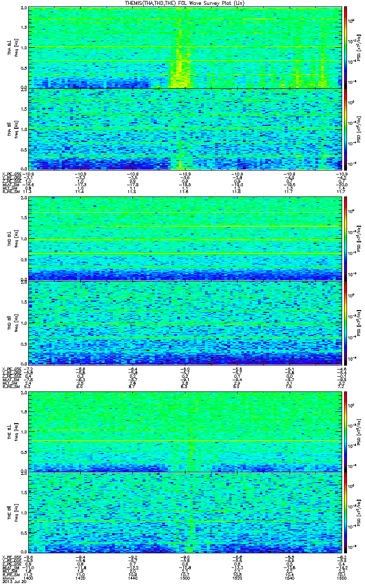Click the '2.0' tick of THA B⊥ axis
Viewport: 365px width, 585px height.
(x=24, y=9)
